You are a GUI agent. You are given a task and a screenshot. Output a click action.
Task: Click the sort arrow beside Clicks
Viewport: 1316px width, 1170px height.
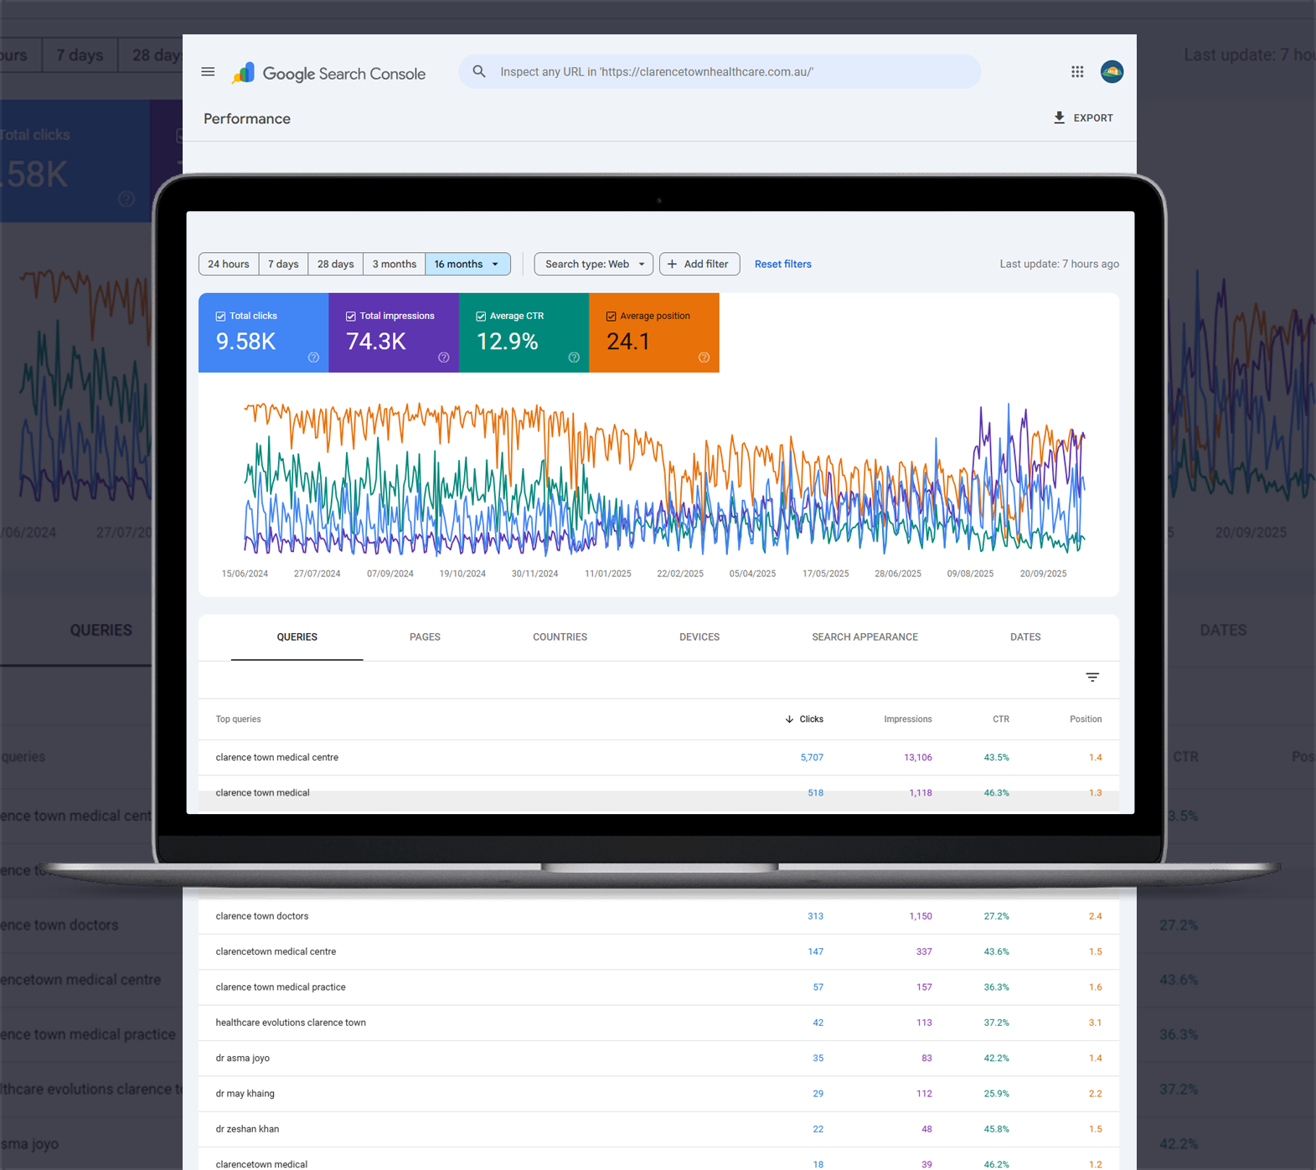coord(789,719)
